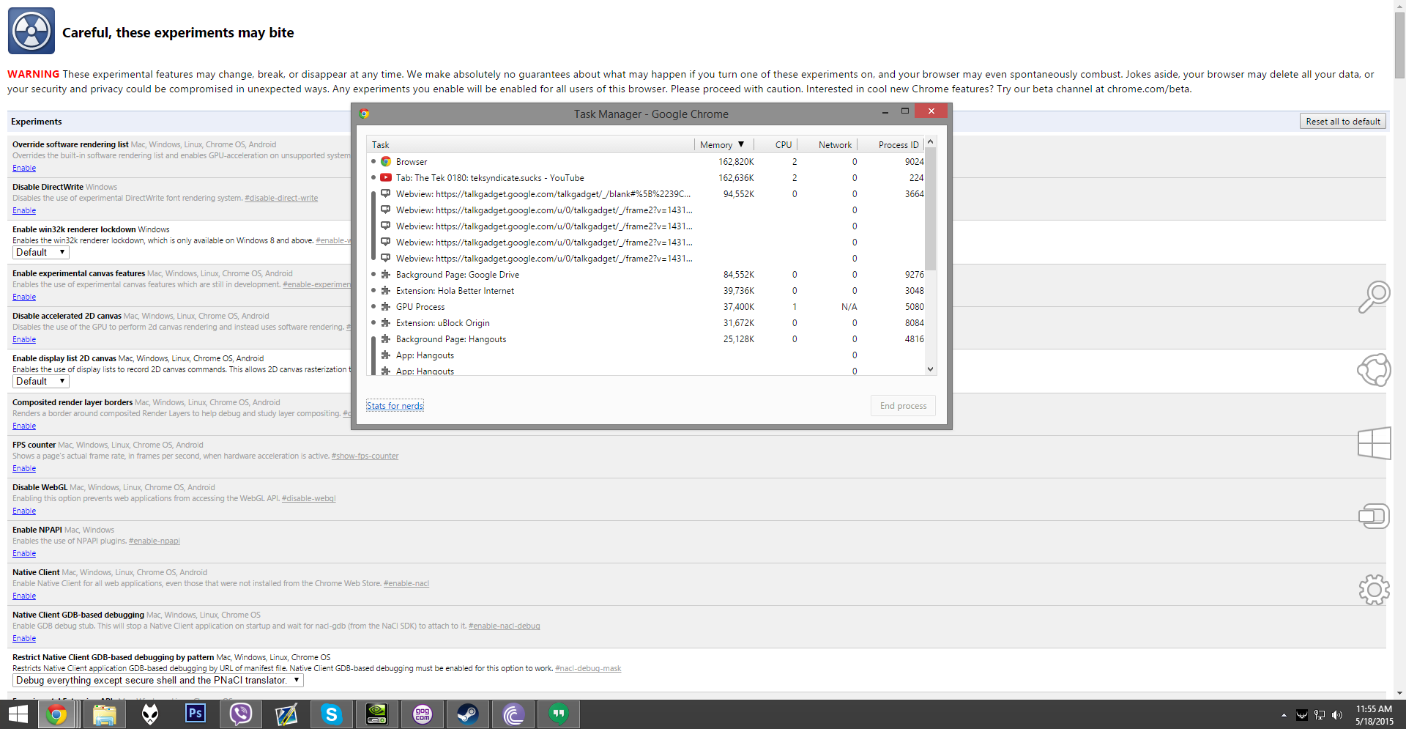Open Hangouts from the taskbar
Screen dimensions: 1406x729
559,714
